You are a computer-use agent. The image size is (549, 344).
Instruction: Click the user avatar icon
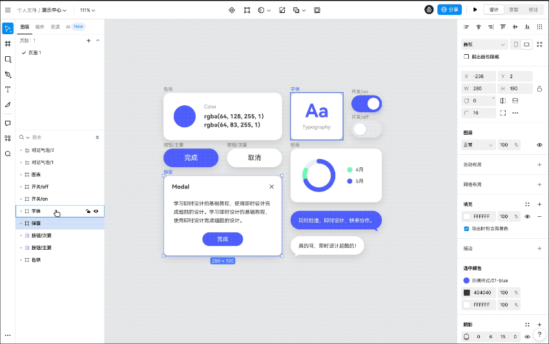[x=429, y=10]
